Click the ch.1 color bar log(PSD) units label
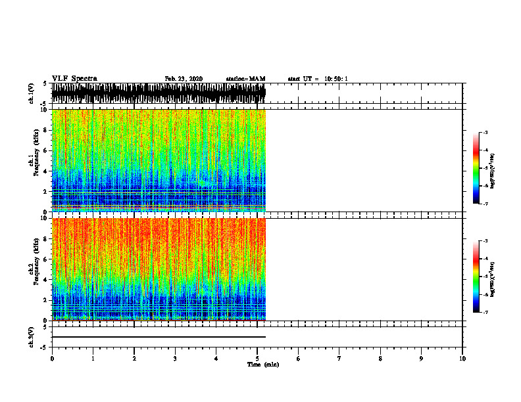Viewport: 521px width, 402px height. coord(493,171)
